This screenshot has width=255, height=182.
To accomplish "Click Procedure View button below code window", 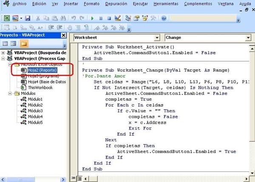I will [74, 179].
